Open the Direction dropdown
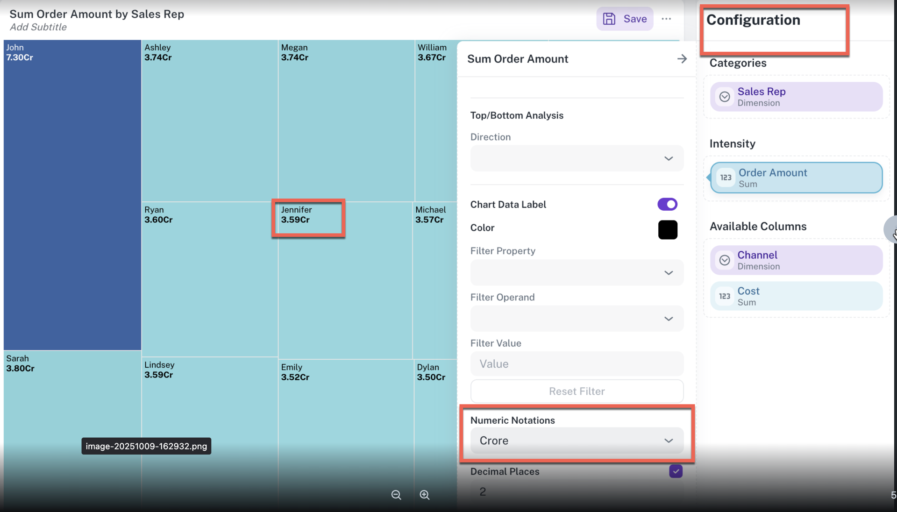897x512 pixels. click(577, 158)
